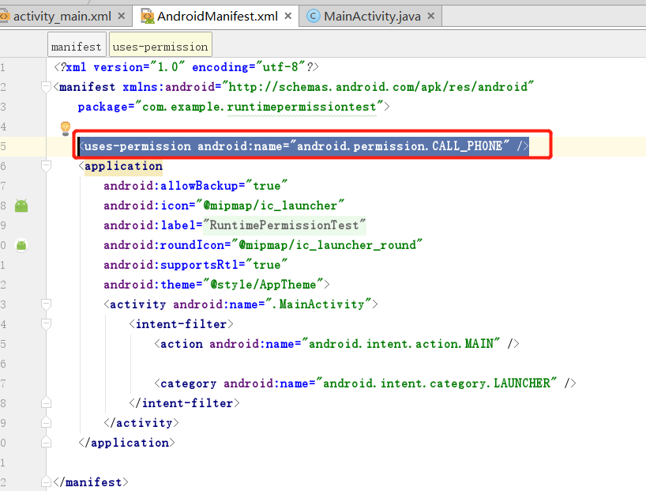Click the schemas.android.com namespace URL

tap(377, 87)
